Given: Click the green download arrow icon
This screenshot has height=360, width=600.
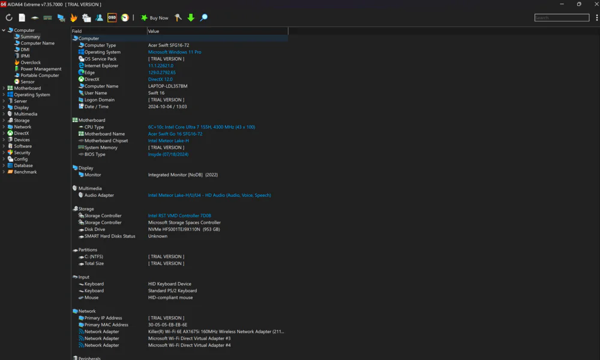Looking at the screenshot, I should pos(191,17).
